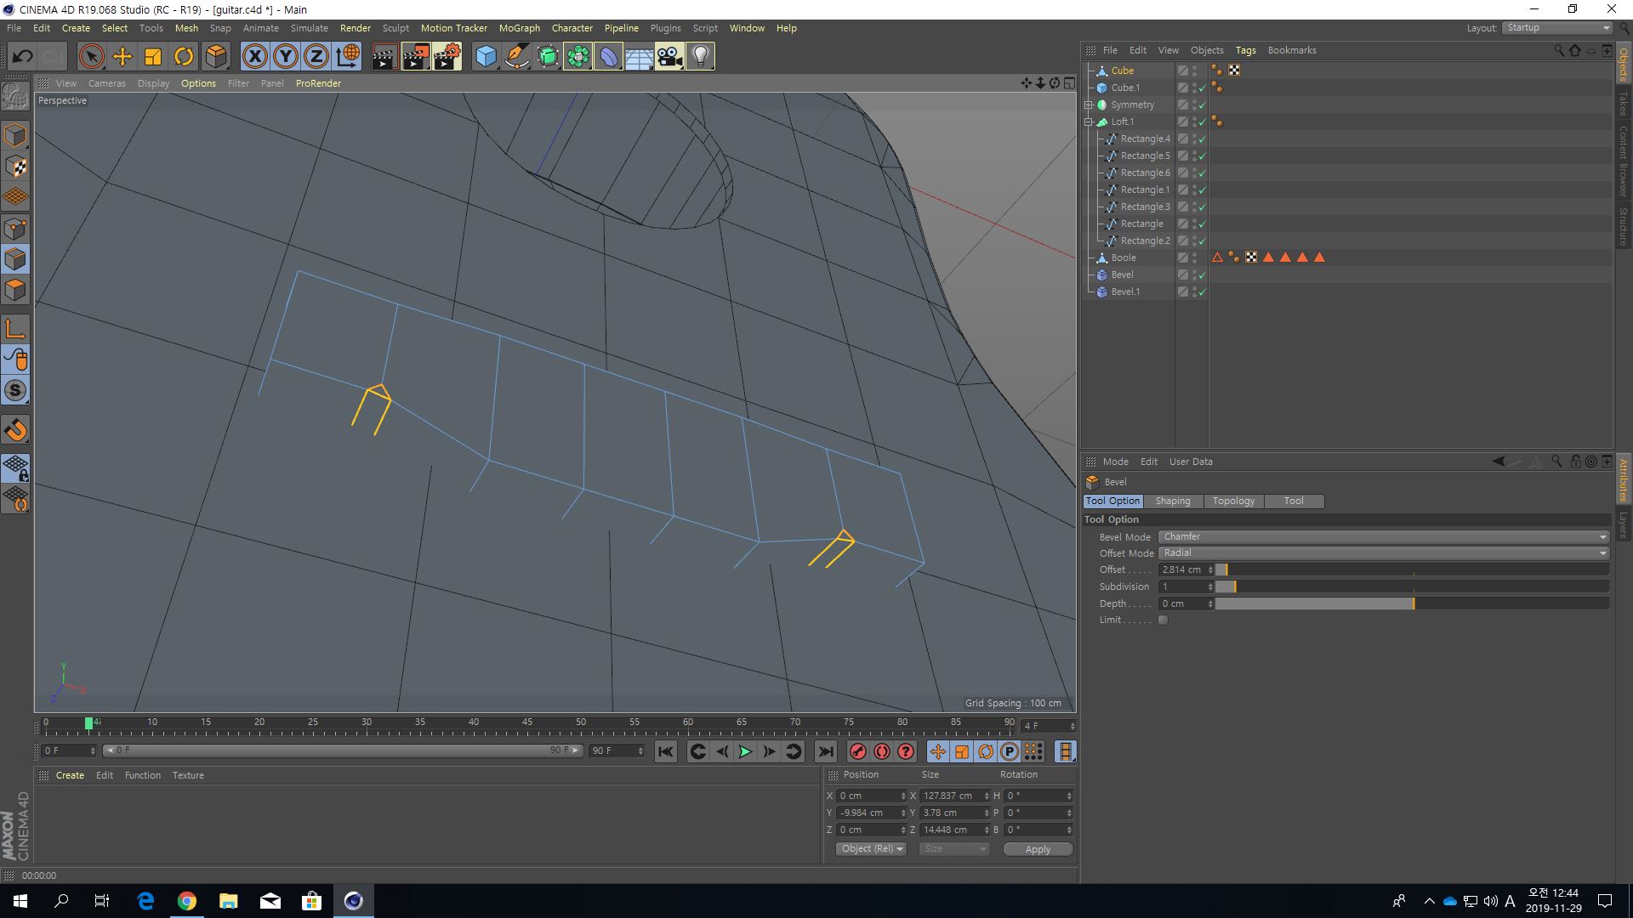Image resolution: width=1633 pixels, height=918 pixels.
Task: Open the Object (Rel) coordinate dropdown
Action: pyautogui.click(x=871, y=849)
